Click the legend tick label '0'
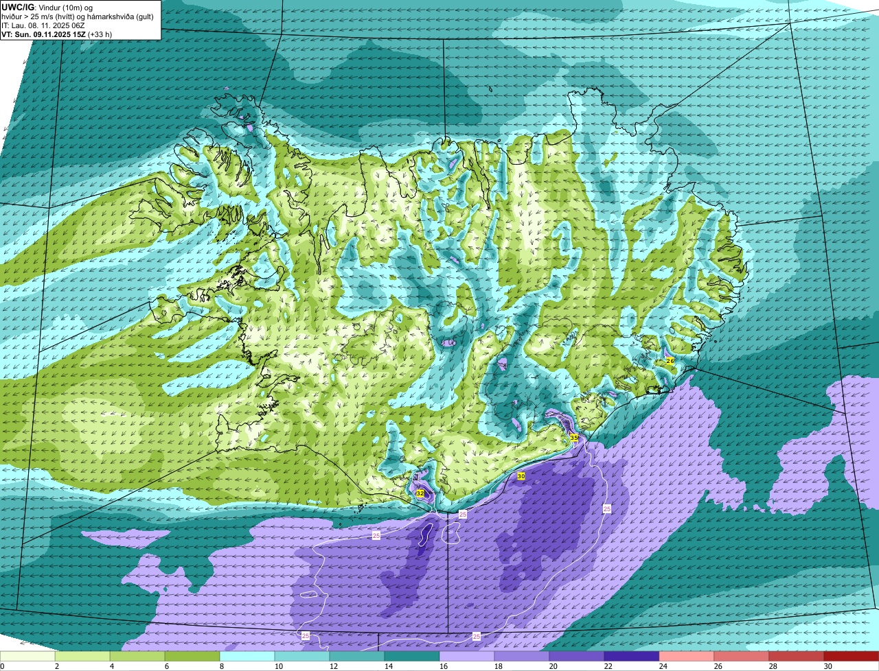 (3, 666)
